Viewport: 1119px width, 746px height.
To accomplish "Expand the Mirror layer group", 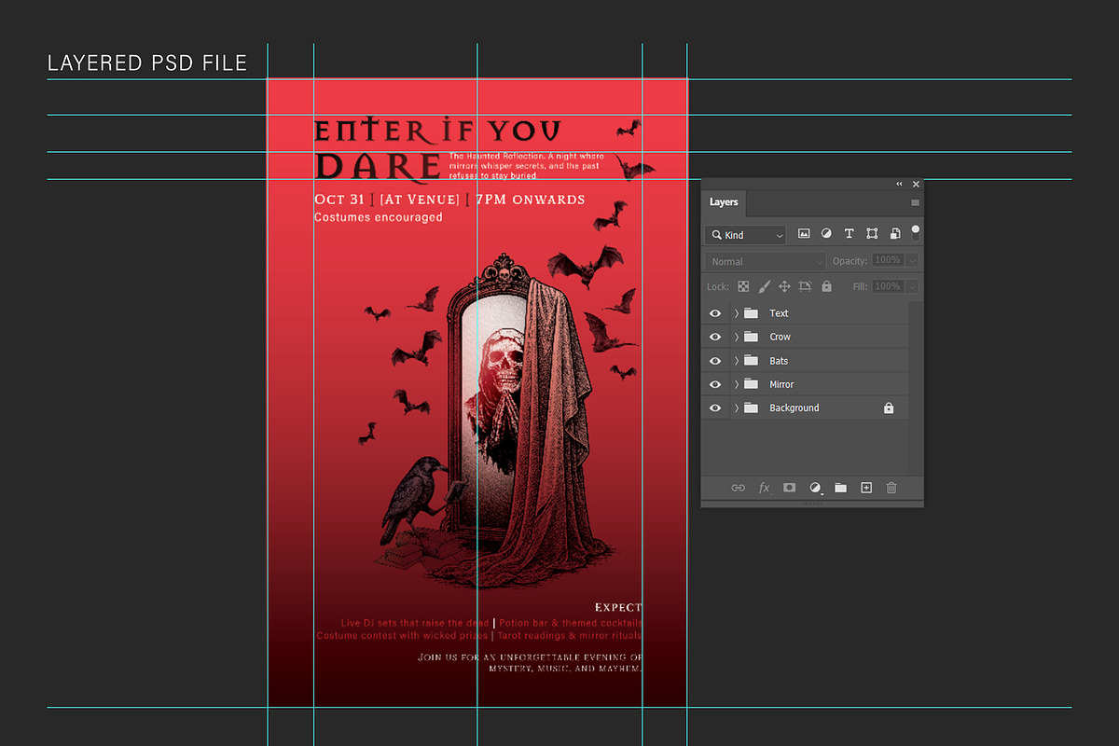I will tap(737, 383).
